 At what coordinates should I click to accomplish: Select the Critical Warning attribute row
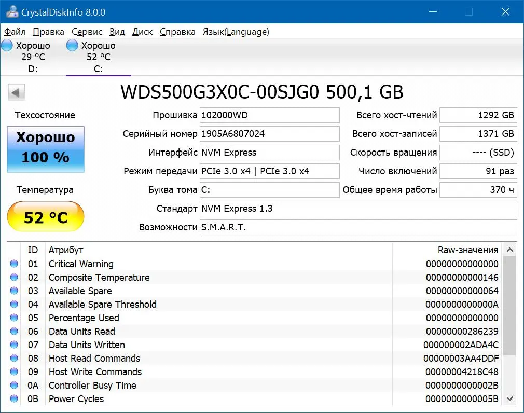pyautogui.click(x=255, y=264)
